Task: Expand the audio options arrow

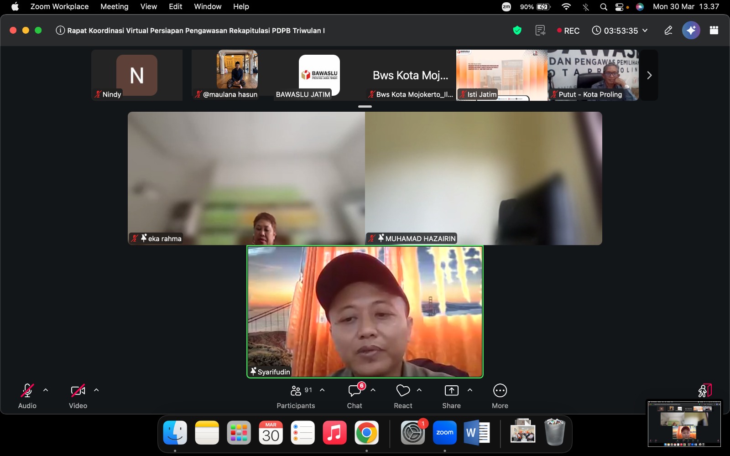Action: point(46,390)
